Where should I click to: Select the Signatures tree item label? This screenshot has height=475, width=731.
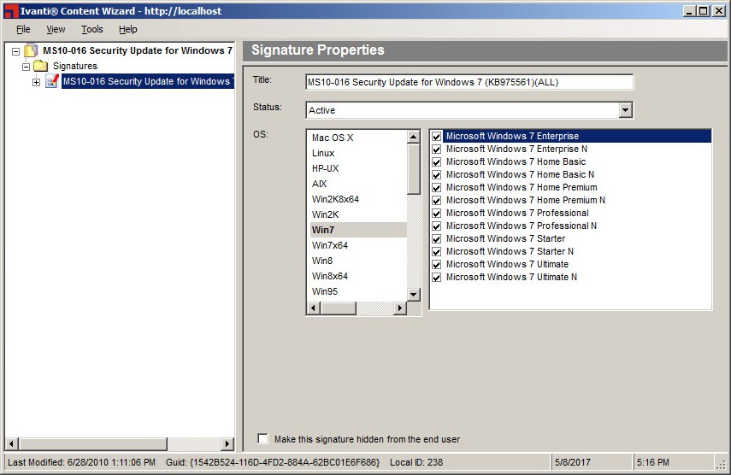[75, 66]
